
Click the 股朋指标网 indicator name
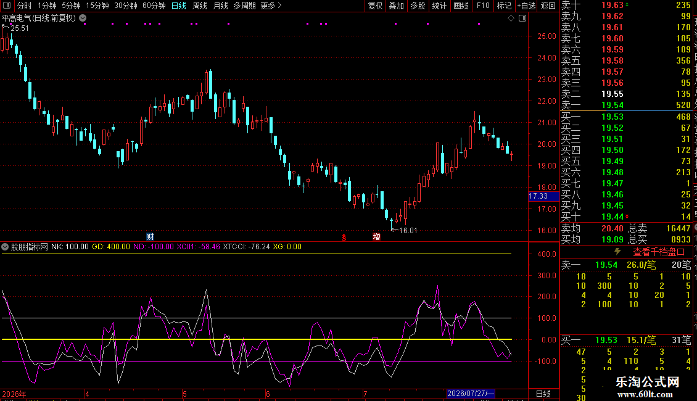[x=30, y=247]
